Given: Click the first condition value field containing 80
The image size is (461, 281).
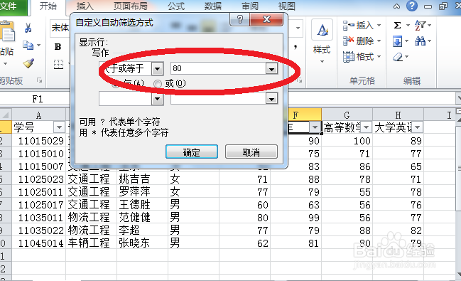Looking at the screenshot, I should point(219,69).
